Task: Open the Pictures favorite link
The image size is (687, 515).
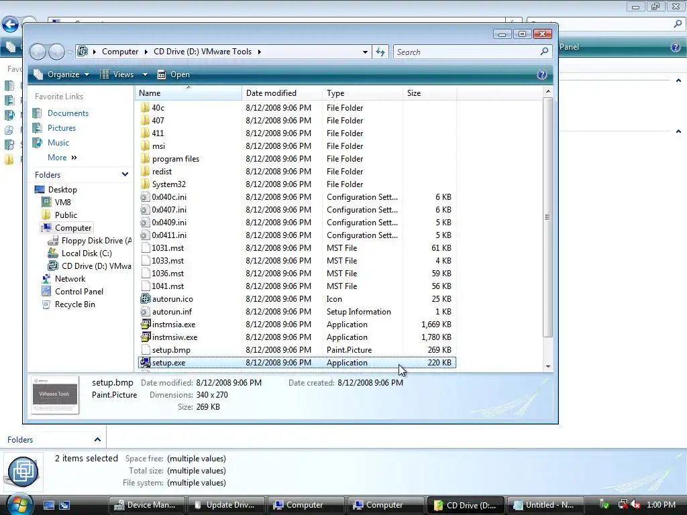Action: [61, 128]
